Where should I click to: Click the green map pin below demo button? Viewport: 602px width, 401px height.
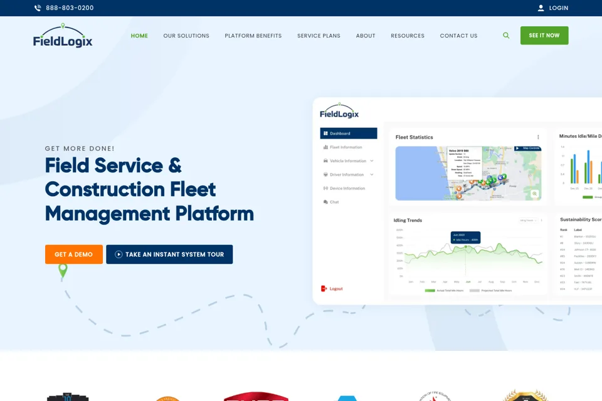pos(63,271)
